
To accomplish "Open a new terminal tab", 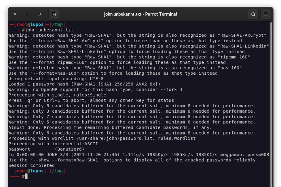I will tap(54, 14).
